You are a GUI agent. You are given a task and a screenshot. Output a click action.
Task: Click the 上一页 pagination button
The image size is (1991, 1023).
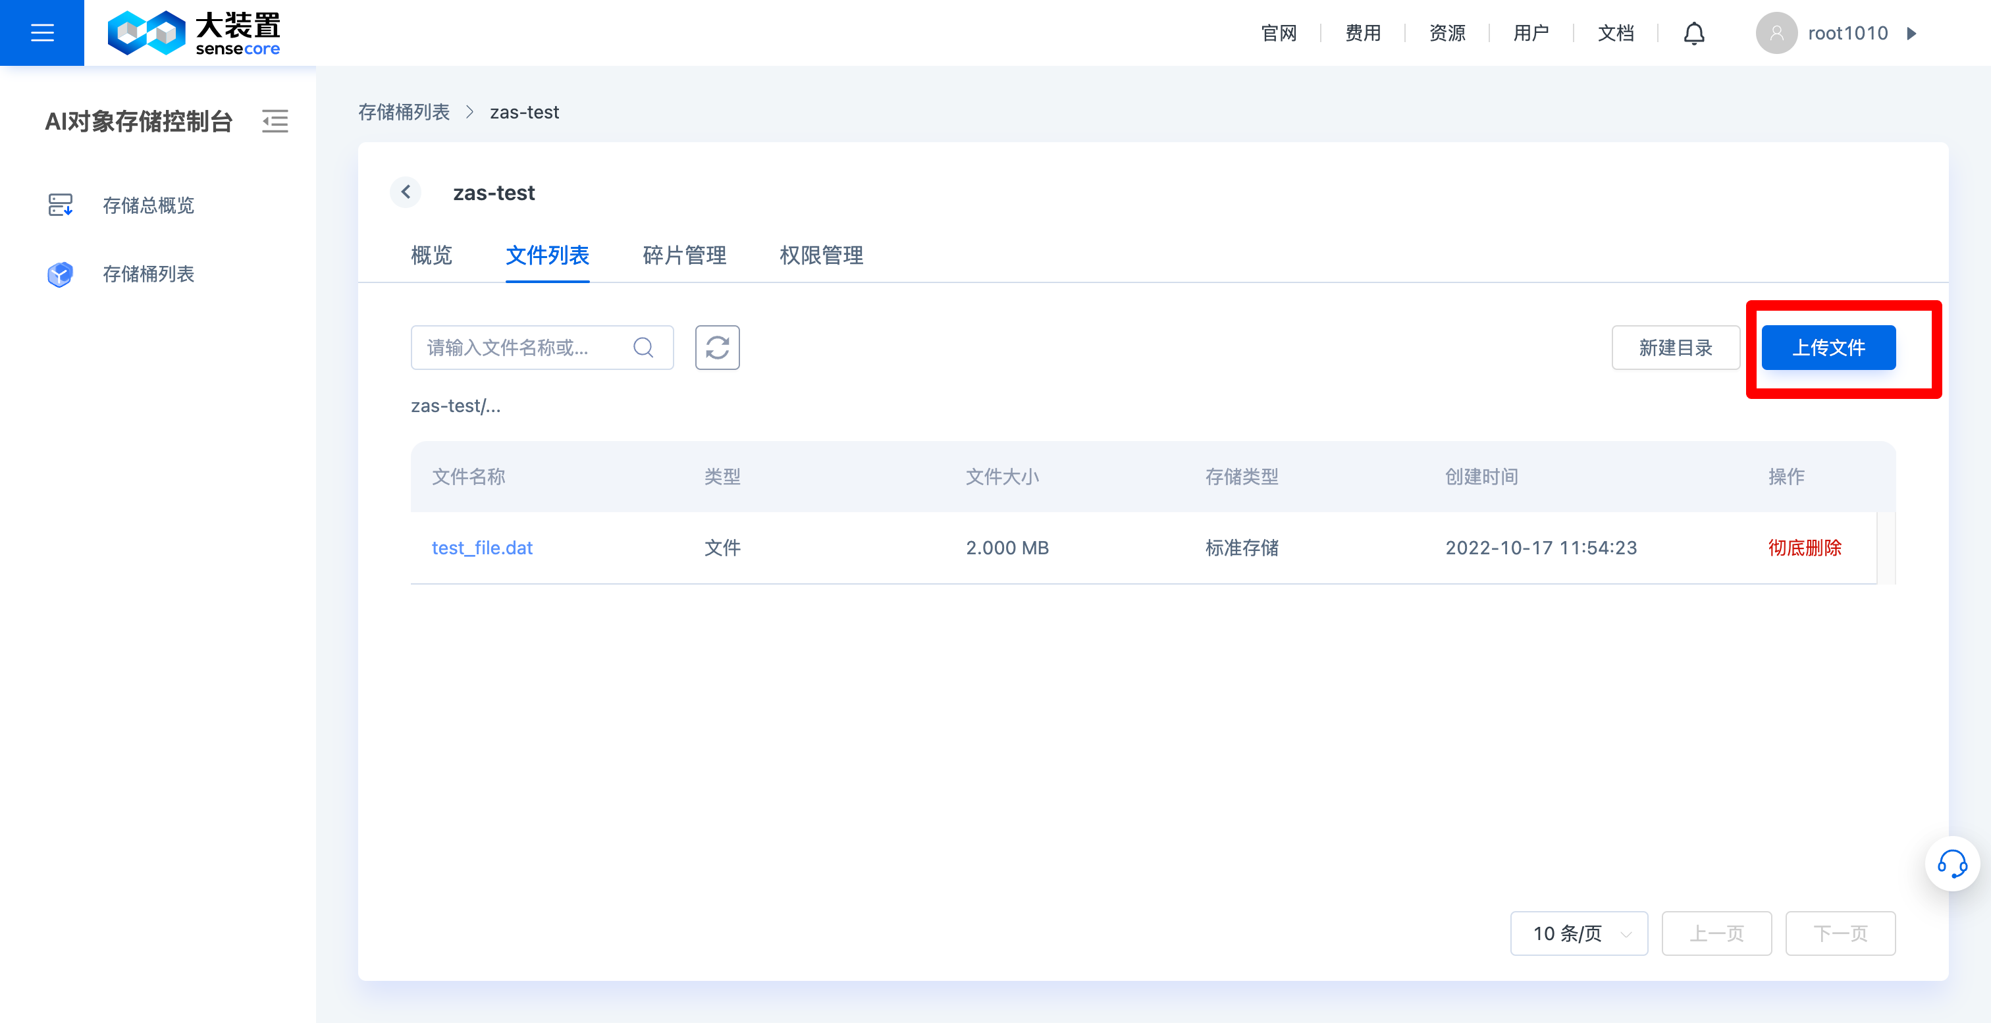pyautogui.click(x=1716, y=933)
